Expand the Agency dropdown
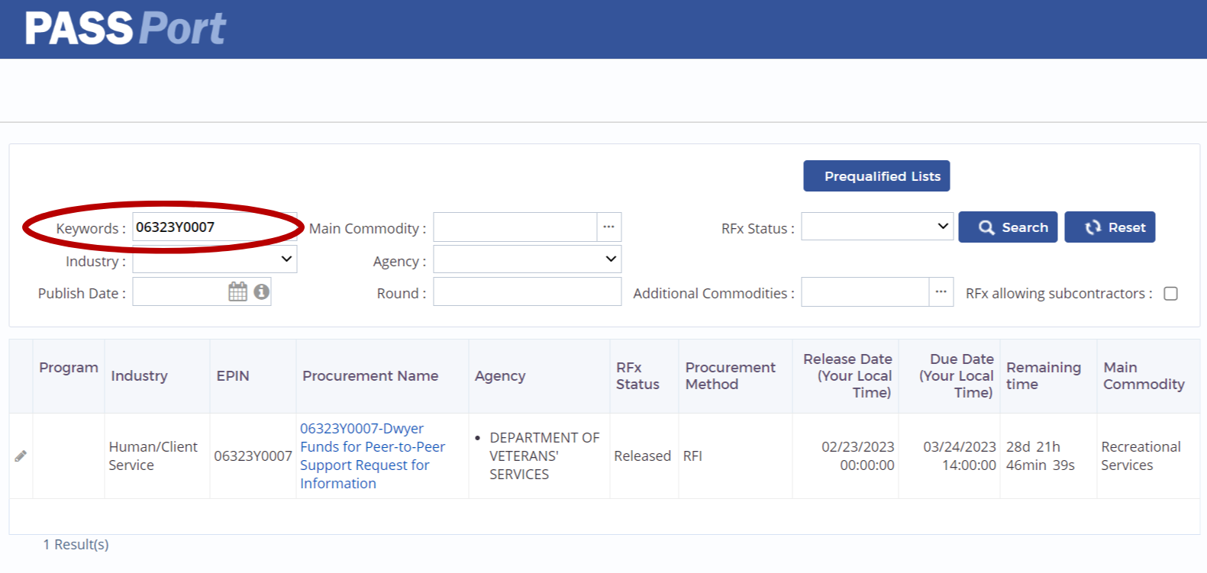Screen dimensions: 1207x573 click(x=527, y=259)
